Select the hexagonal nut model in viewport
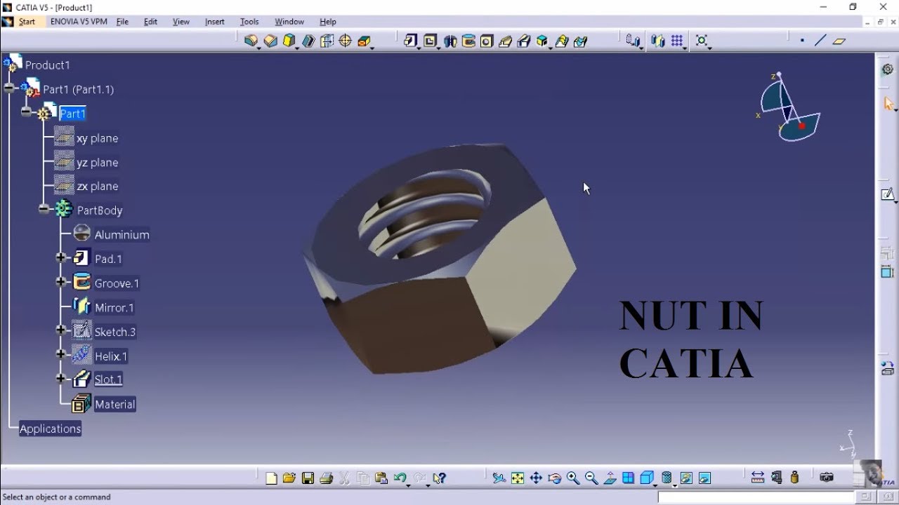 (439, 258)
